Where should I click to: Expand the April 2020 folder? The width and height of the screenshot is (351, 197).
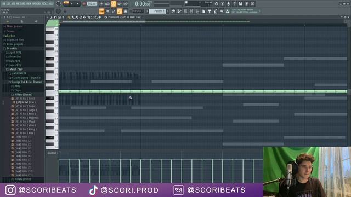pyautogui.click(x=15, y=53)
